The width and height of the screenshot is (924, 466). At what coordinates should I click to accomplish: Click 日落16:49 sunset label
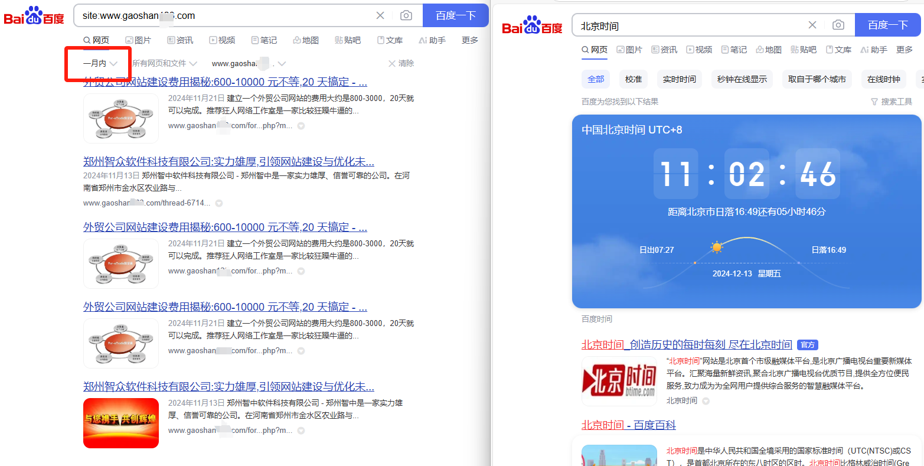[x=829, y=250]
